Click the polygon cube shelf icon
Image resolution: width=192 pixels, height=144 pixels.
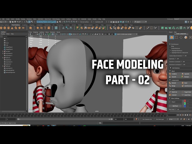[5, 28]
